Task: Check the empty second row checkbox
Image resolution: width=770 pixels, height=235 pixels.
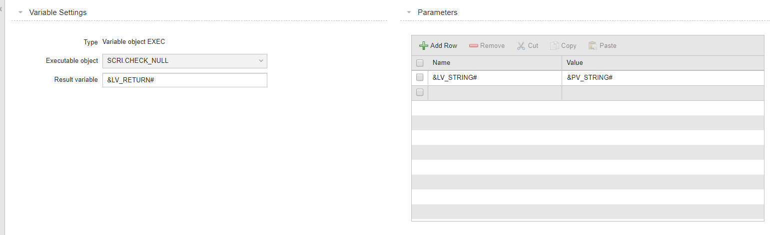Action: (420, 92)
